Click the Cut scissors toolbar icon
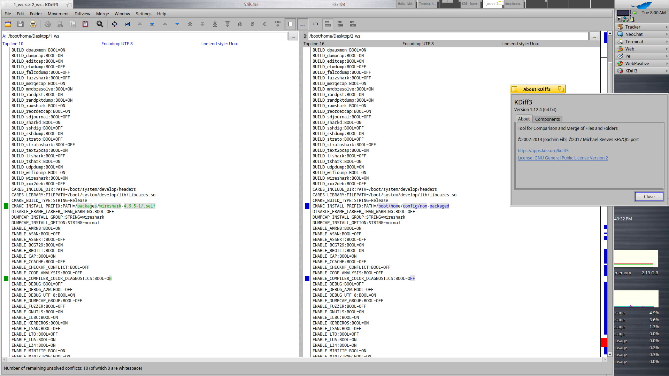The height and width of the screenshot is (376, 669). (60, 24)
